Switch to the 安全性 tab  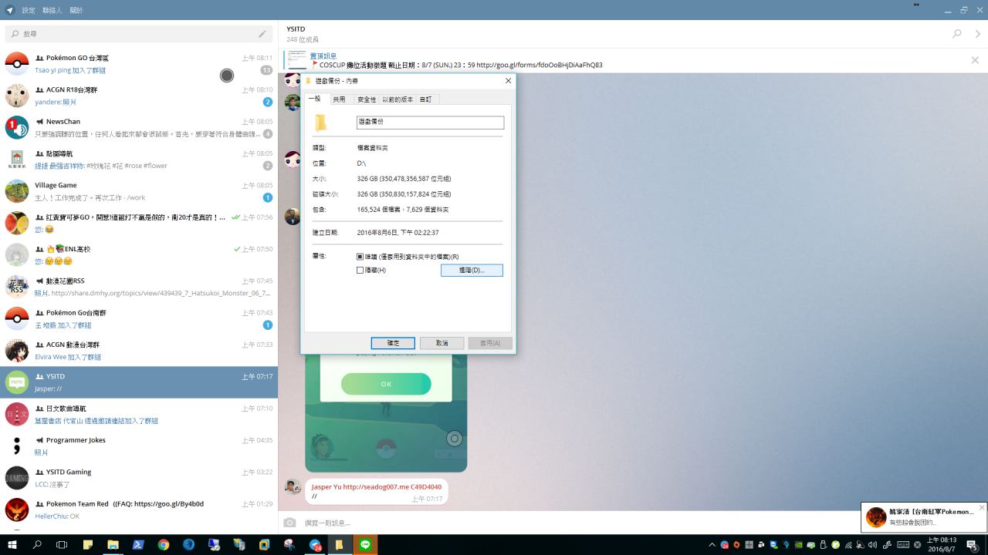pyautogui.click(x=367, y=99)
